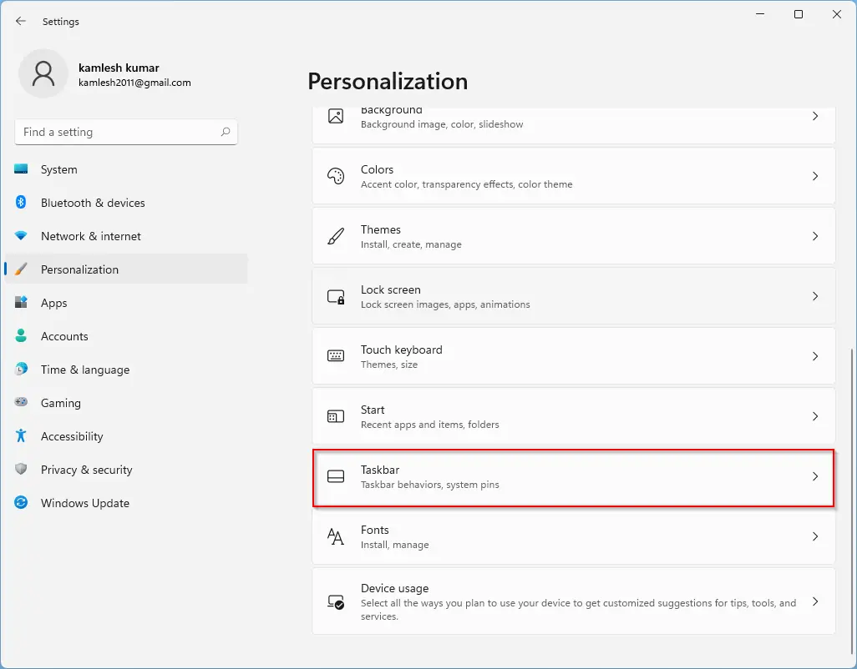Click the Apps icon in sidebar
The height and width of the screenshot is (669, 857).
click(x=21, y=302)
